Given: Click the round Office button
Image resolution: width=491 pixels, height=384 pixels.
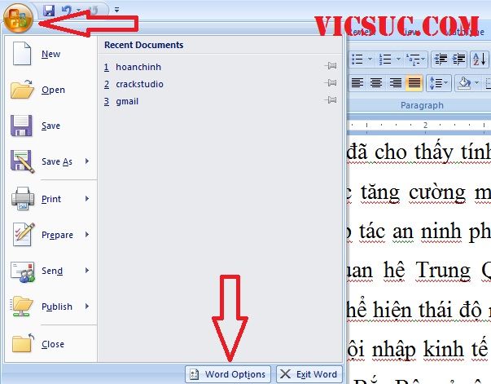Looking at the screenshot, I should [x=18, y=19].
